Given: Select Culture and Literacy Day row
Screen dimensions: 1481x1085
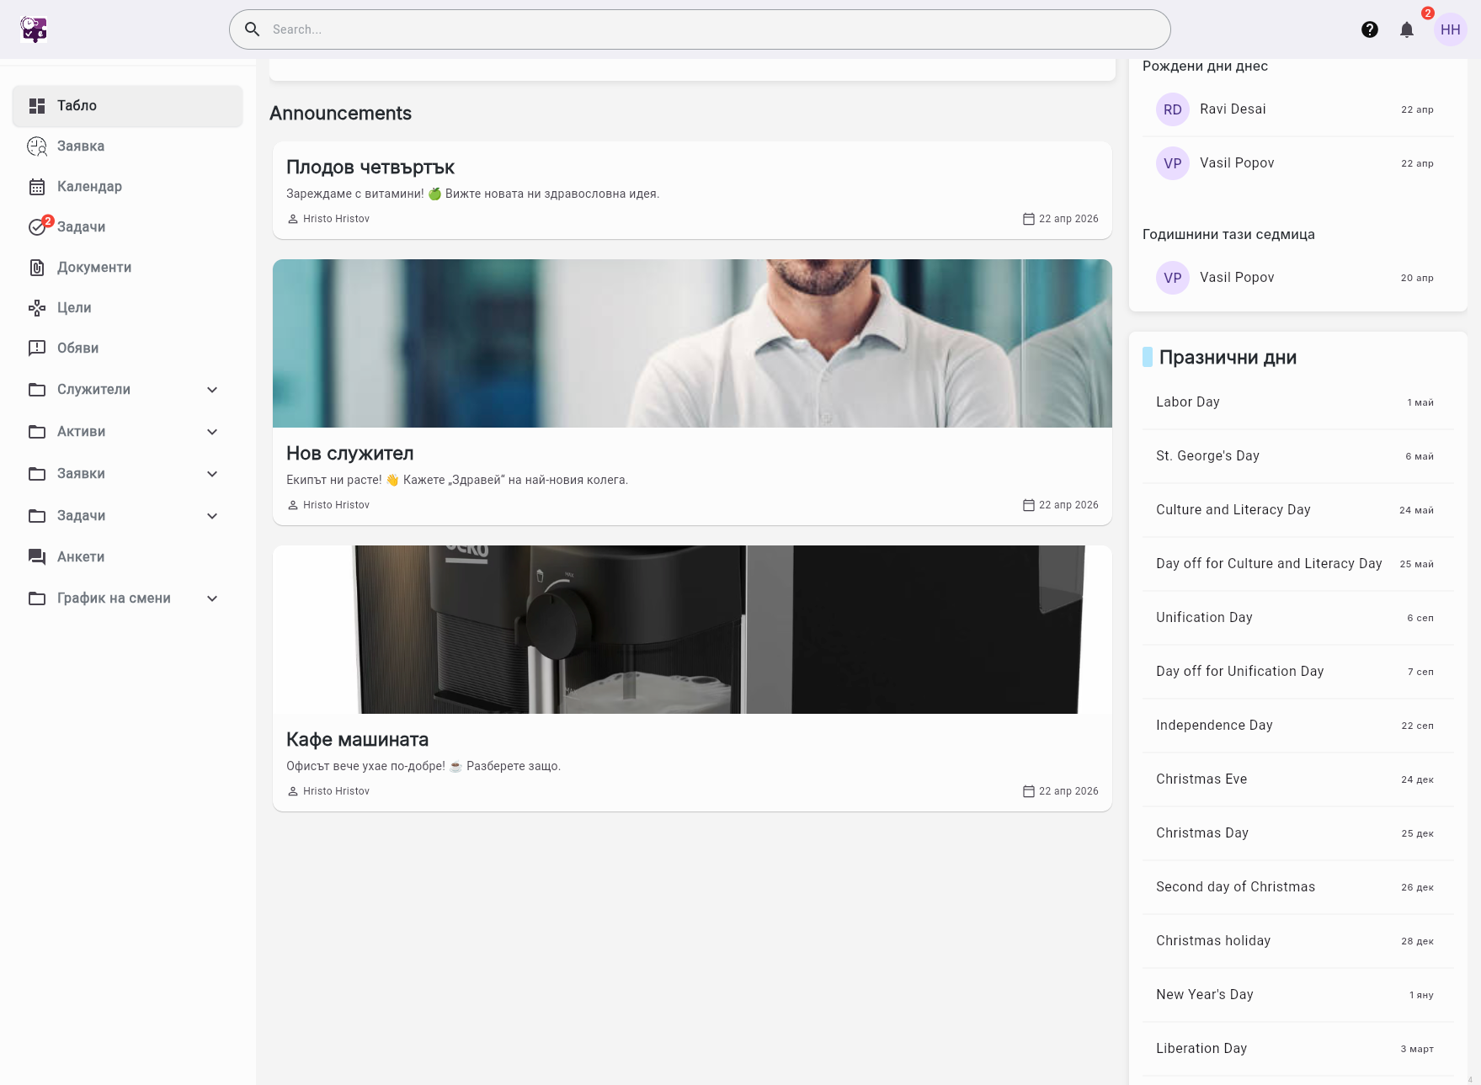Looking at the screenshot, I should 1297,510.
